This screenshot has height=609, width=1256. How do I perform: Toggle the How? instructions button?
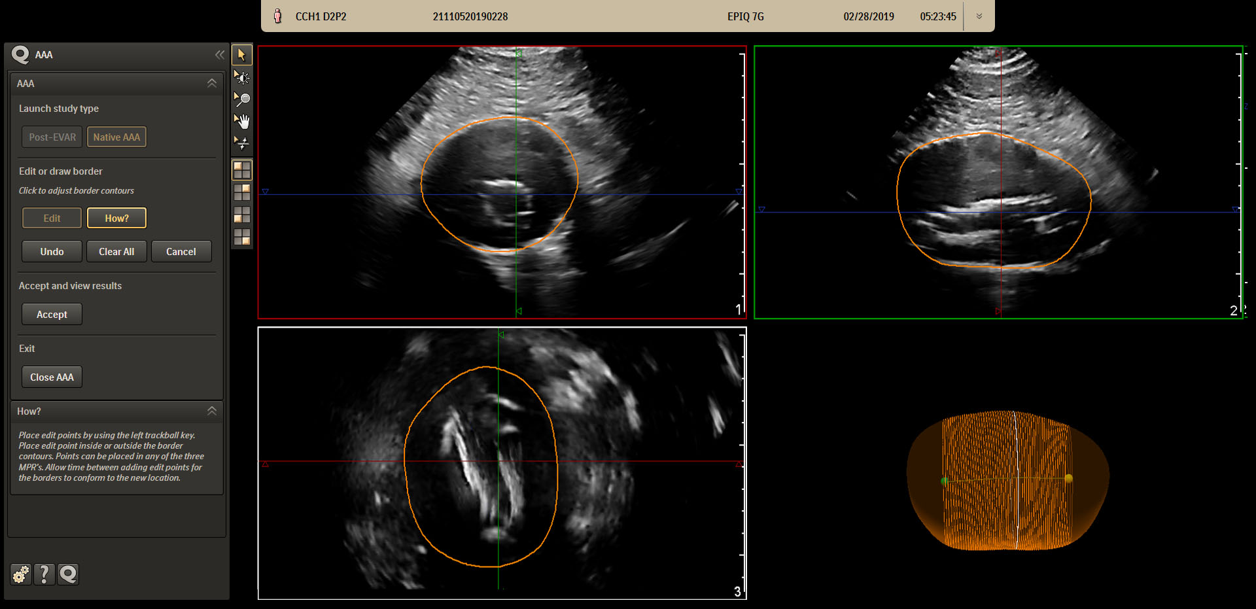[x=116, y=218]
